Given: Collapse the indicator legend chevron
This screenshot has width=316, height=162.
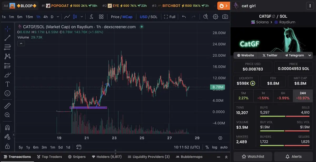Looking at the screenshot, I should point(21,43).
